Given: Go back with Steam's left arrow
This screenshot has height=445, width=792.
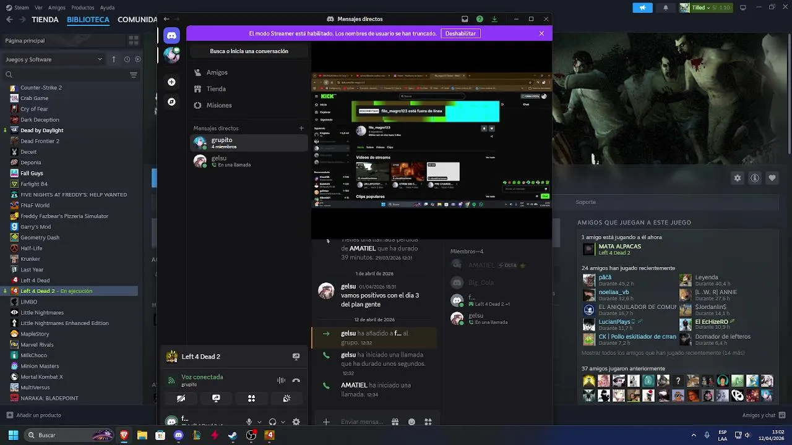Looking at the screenshot, I should (x=9, y=20).
